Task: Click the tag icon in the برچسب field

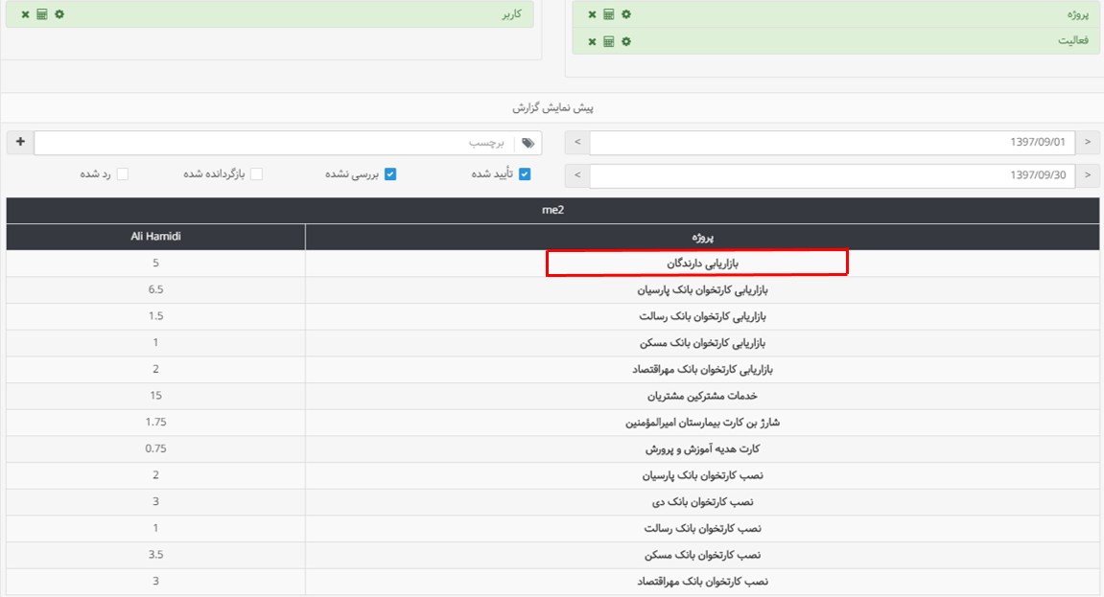Action: tap(529, 142)
